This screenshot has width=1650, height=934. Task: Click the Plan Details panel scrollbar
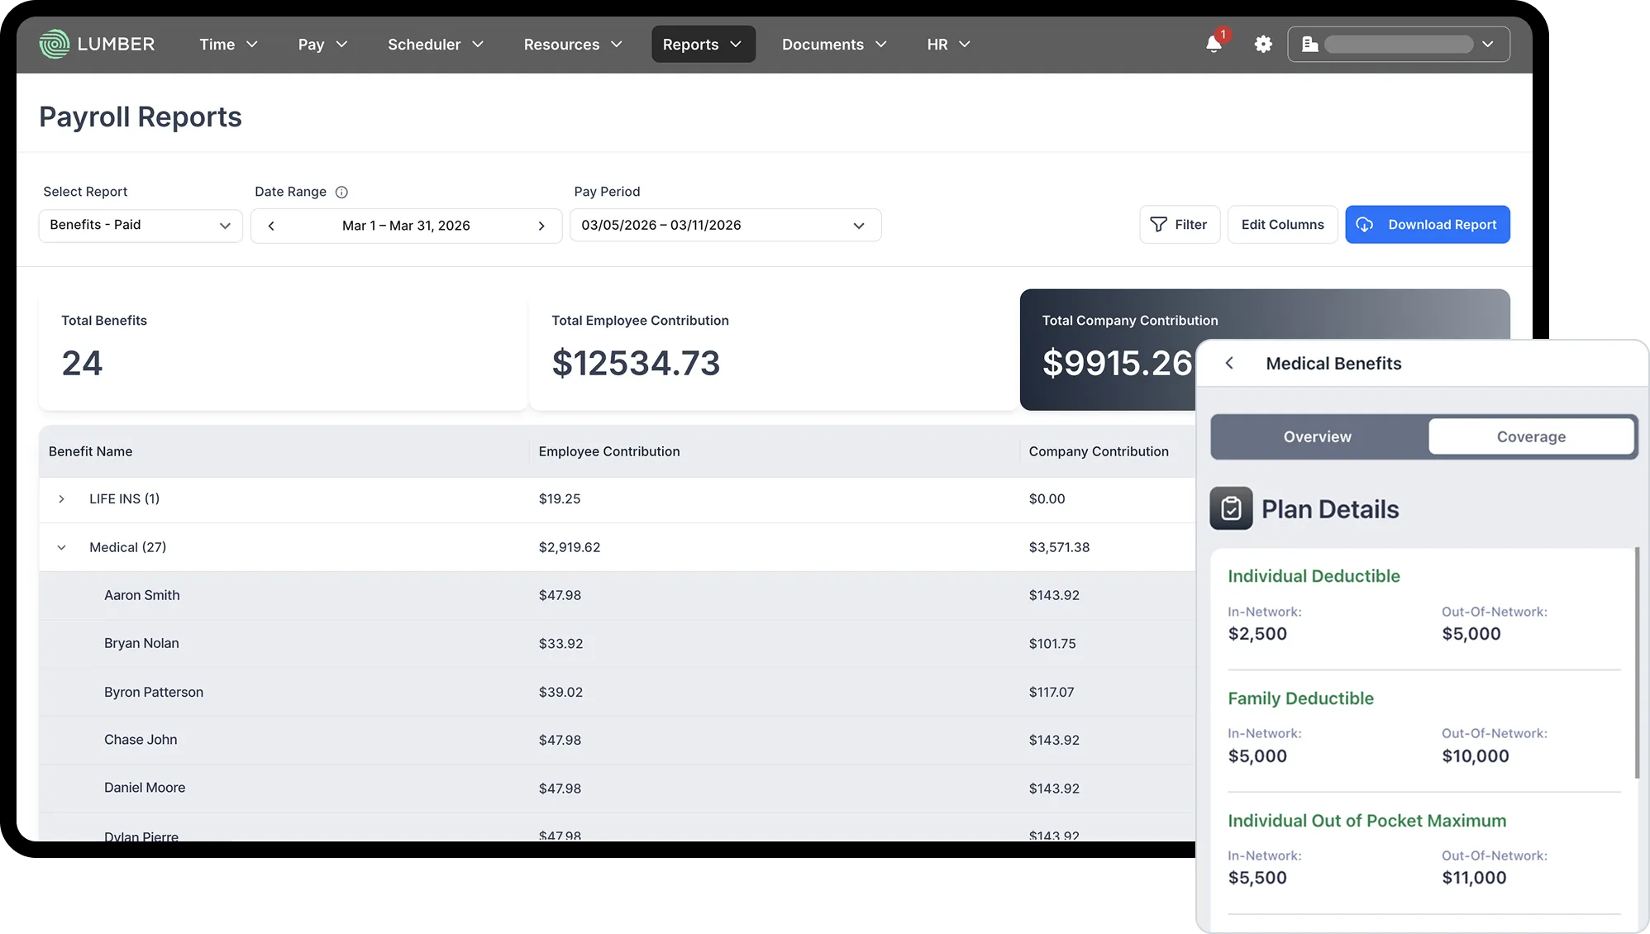pos(1636,661)
